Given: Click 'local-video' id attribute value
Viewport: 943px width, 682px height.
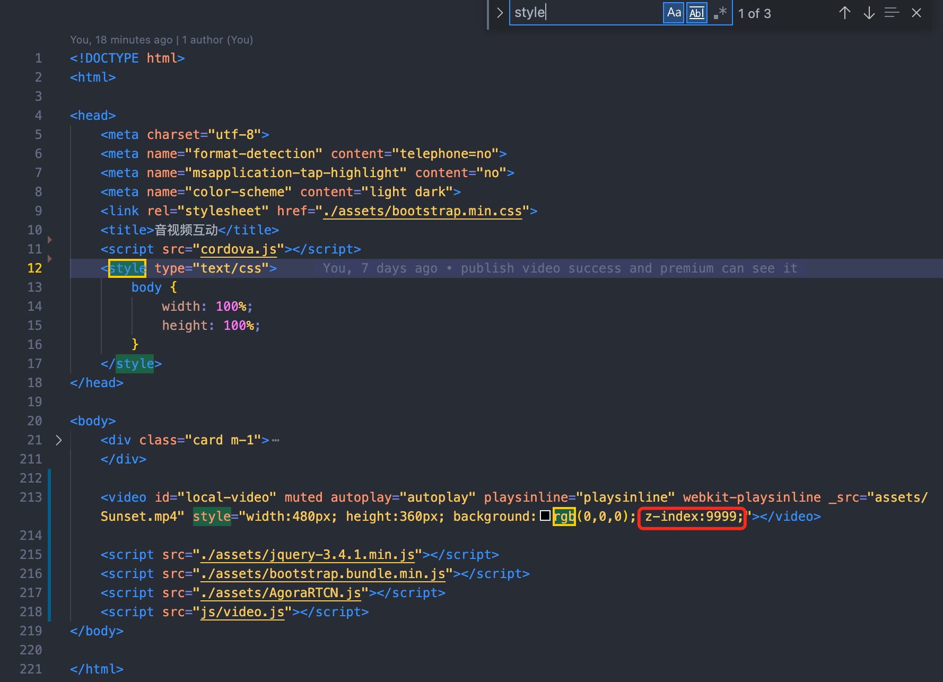Looking at the screenshot, I should click(227, 497).
